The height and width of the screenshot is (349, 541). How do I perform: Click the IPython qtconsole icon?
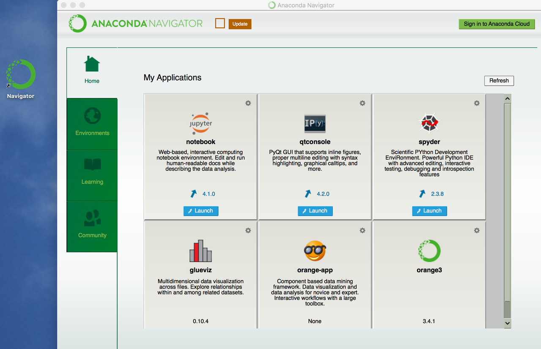pyautogui.click(x=315, y=123)
